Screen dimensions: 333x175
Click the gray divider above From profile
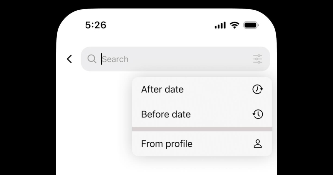tap(202, 129)
